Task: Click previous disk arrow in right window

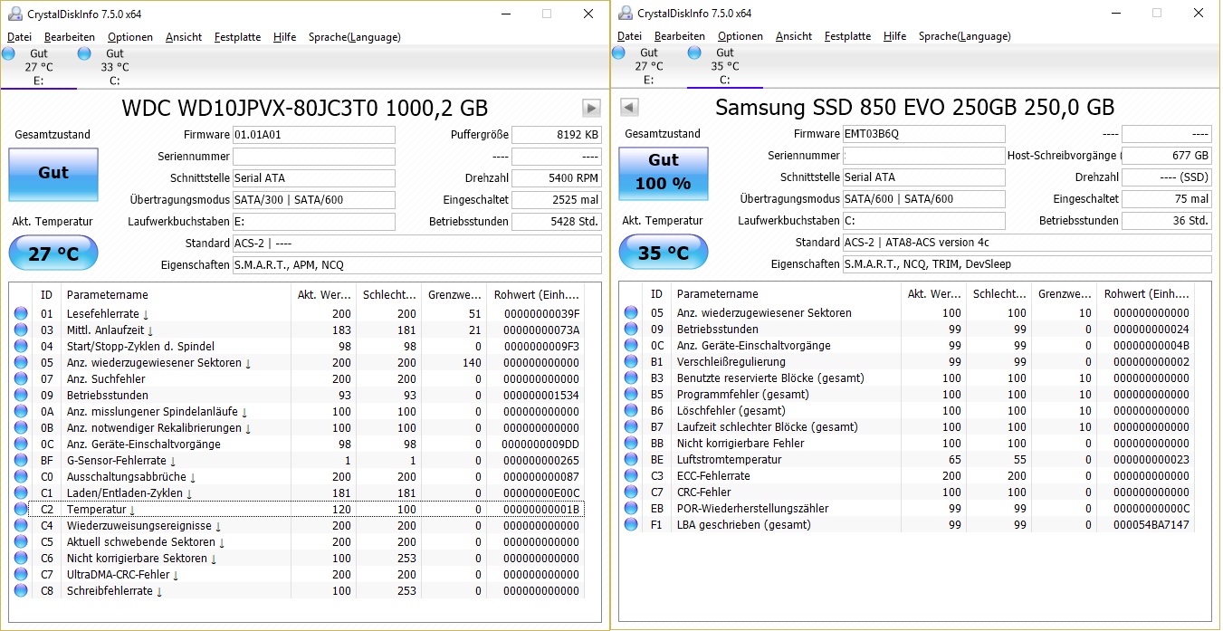Action: 629,108
